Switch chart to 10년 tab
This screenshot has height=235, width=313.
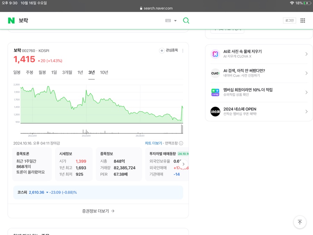pos(104,72)
